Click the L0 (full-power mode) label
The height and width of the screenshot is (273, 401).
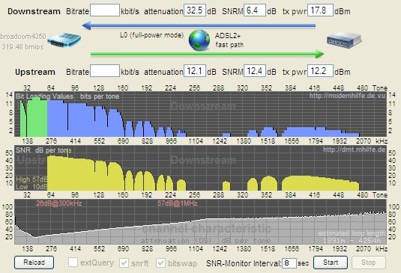(152, 35)
